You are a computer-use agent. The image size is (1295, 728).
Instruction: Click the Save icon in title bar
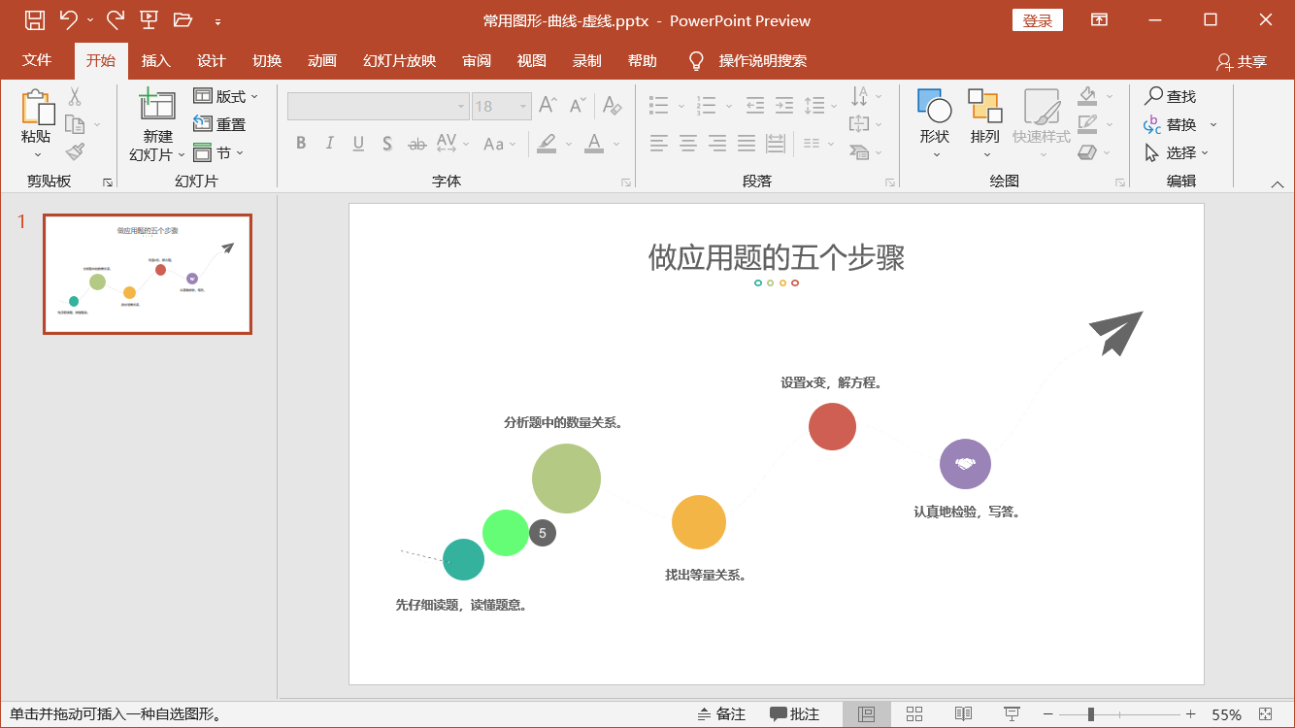coord(34,19)
